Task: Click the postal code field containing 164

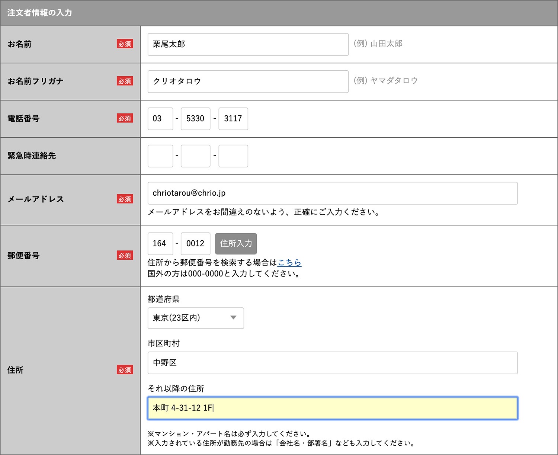Action: [160, 244]
